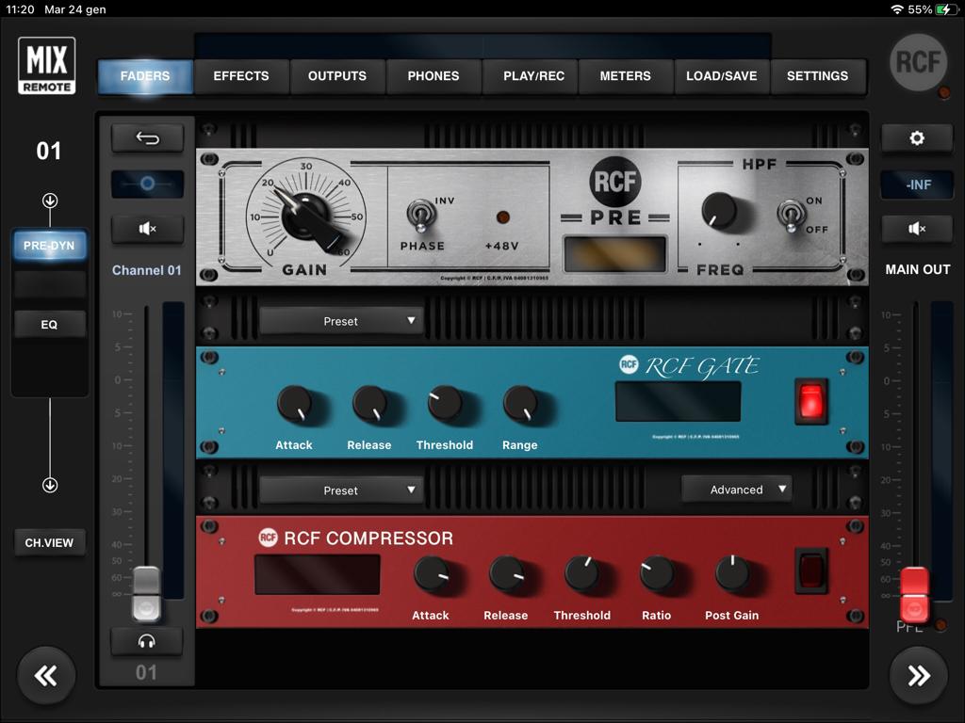Click the Channel 01 name label
This screenshot has height=723, width=965.
[x=146, y=270]
